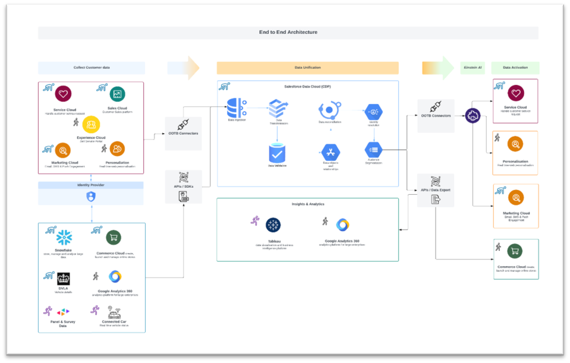Click the Identity Provider shield icon
Viewport: 570px width, 363px height.
tap(91, 197)
